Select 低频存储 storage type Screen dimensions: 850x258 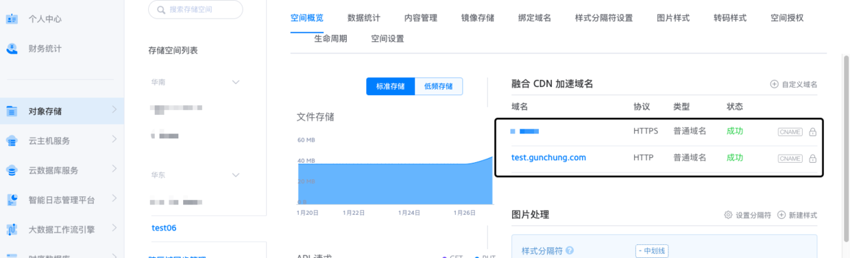(439, 86)
